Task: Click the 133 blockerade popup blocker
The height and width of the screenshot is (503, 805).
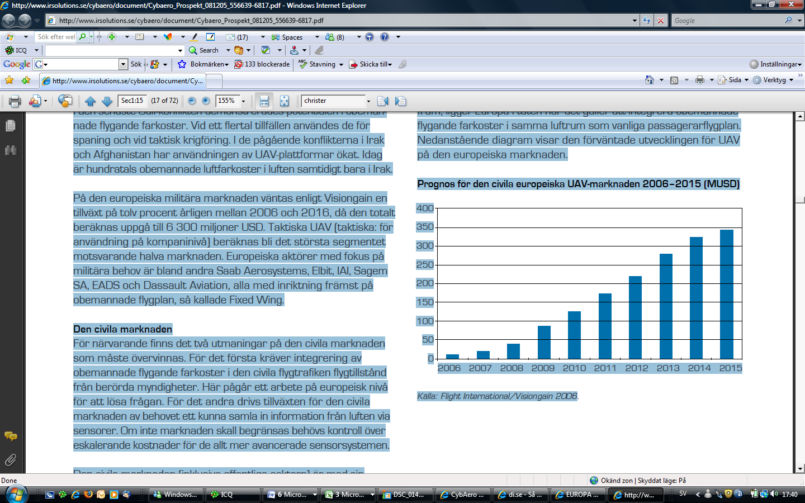Action: [262, 64]
